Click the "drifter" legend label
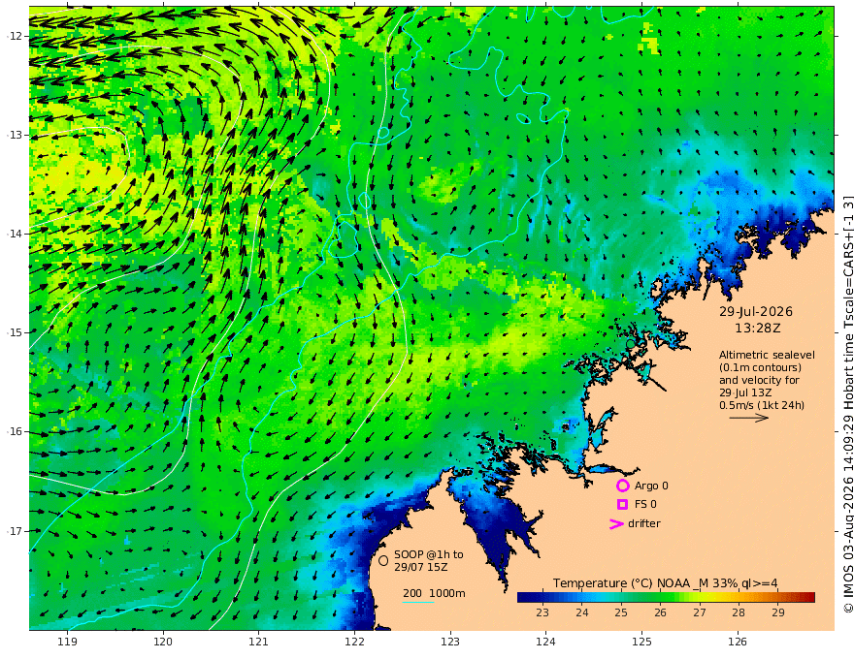The image size is (854, 659). tap(644, 523)
